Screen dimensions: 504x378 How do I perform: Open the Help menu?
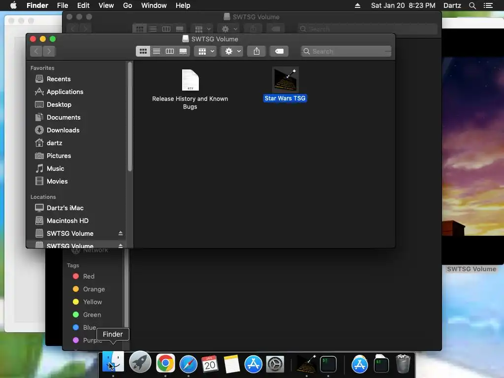(183, 5)
